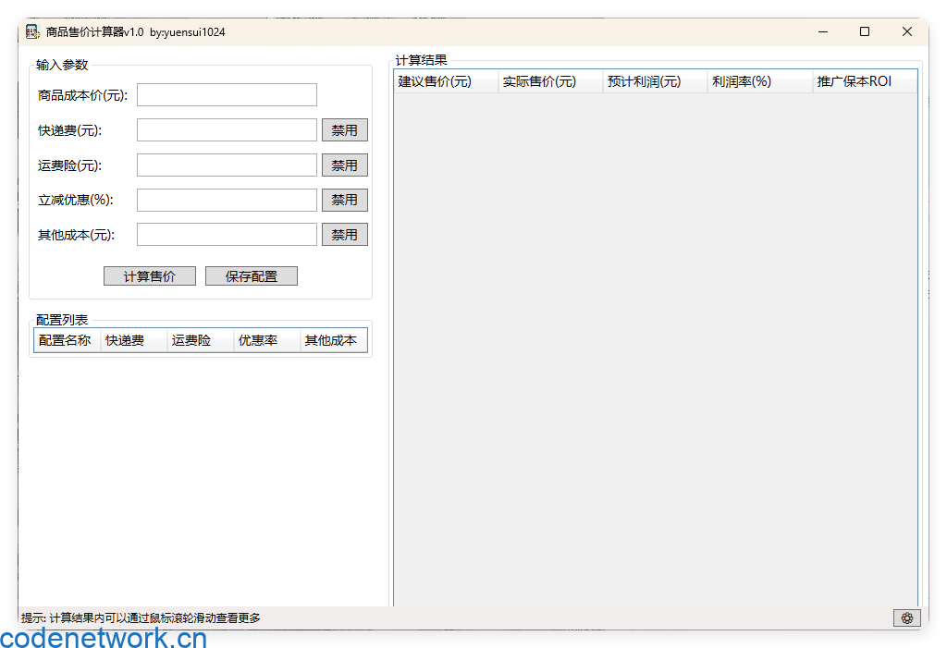Click the 预计利润(元) column header
Screen dimensions: 947x648
pos(642,81)
